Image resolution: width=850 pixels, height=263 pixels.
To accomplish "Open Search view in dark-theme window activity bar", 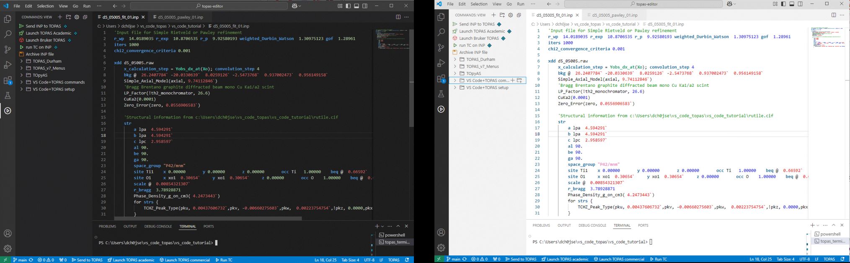I will tap(8, 34).
